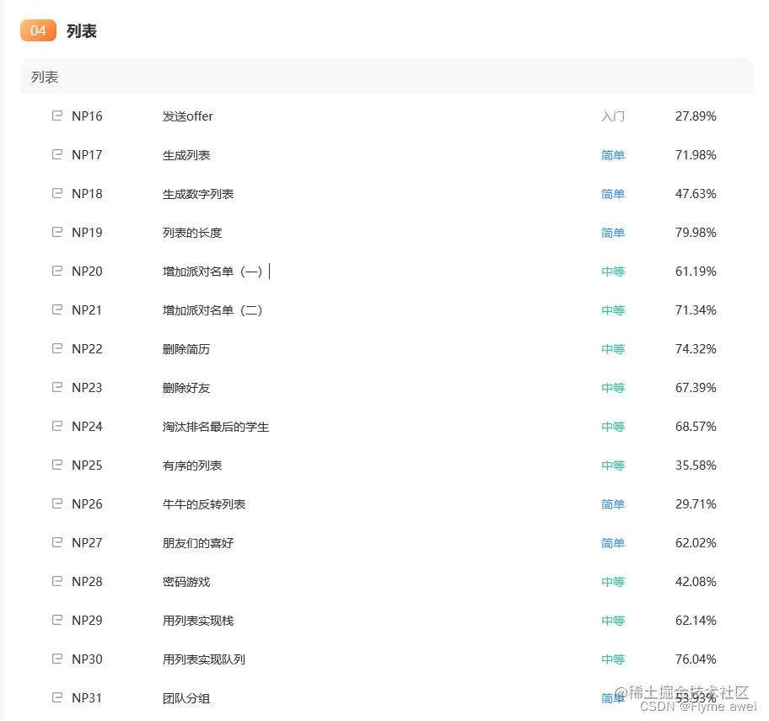The image size is (769, 721).
Task: Click the 列表 section header
Action: pyautogui.click(x=44, y=77)
